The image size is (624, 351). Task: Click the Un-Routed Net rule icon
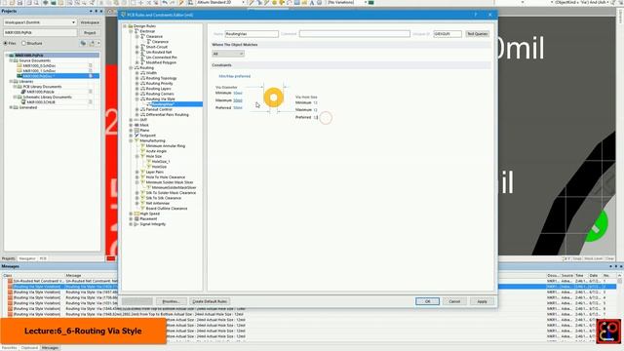point(143,52)
